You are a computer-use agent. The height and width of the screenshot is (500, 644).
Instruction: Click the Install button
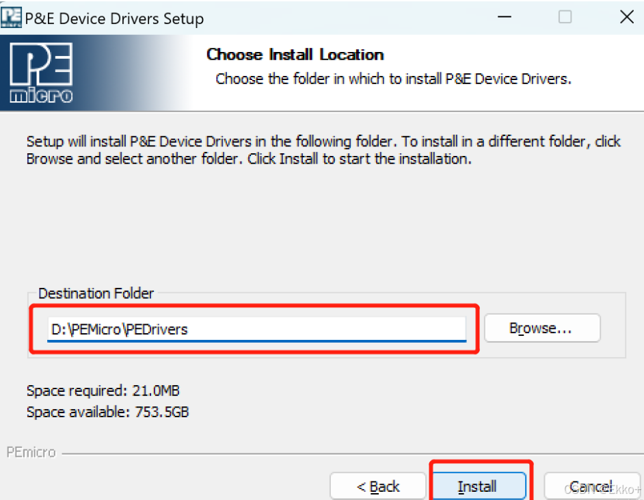click(x=479, y=486)
